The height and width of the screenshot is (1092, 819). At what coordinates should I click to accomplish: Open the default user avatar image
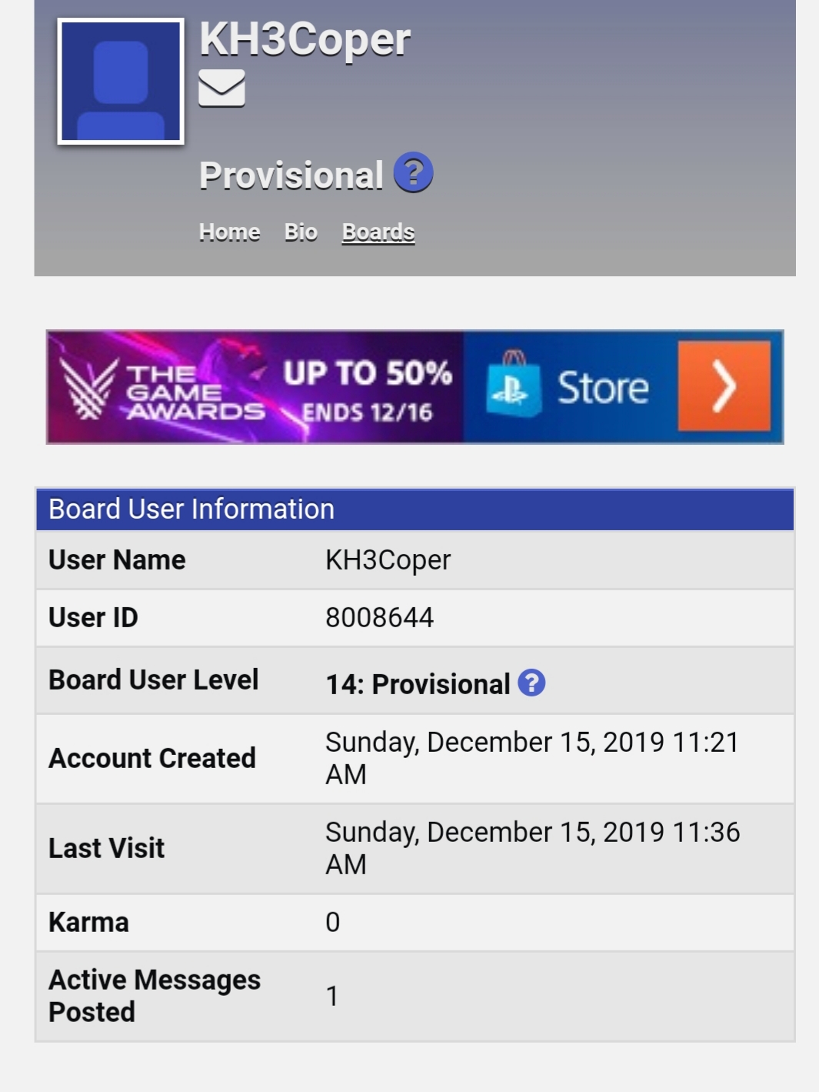point(121,81)
